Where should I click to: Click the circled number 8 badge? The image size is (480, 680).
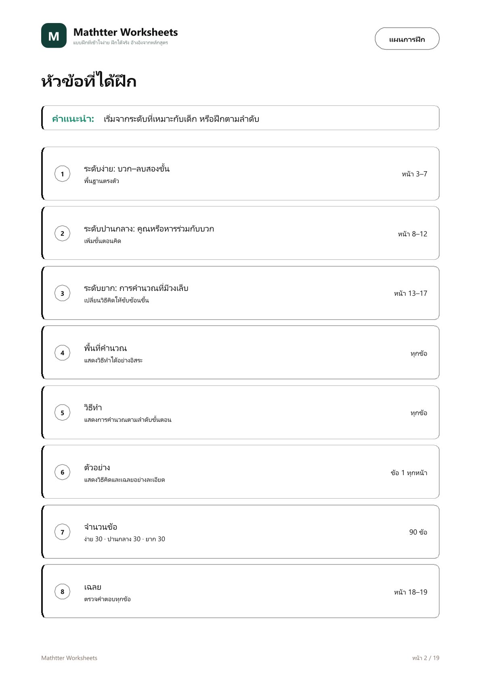62,592
